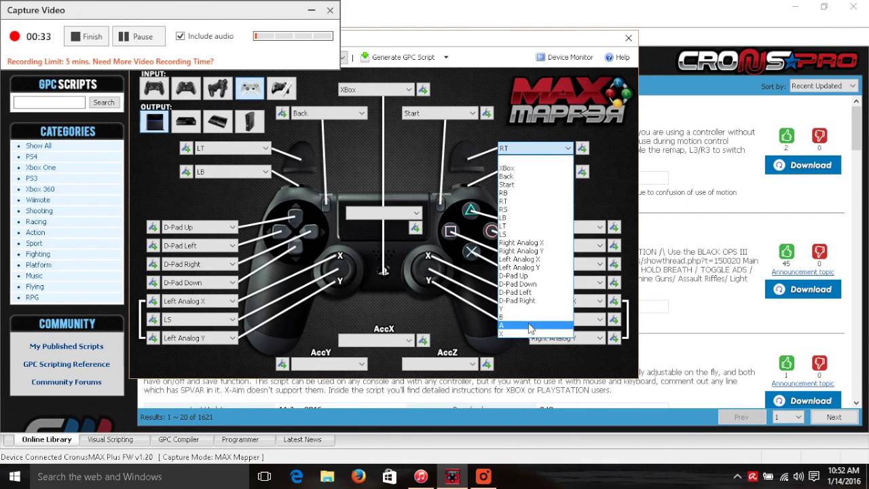Click Finish in Capture Video window
The image size is (869, 489).
[86, 37]
